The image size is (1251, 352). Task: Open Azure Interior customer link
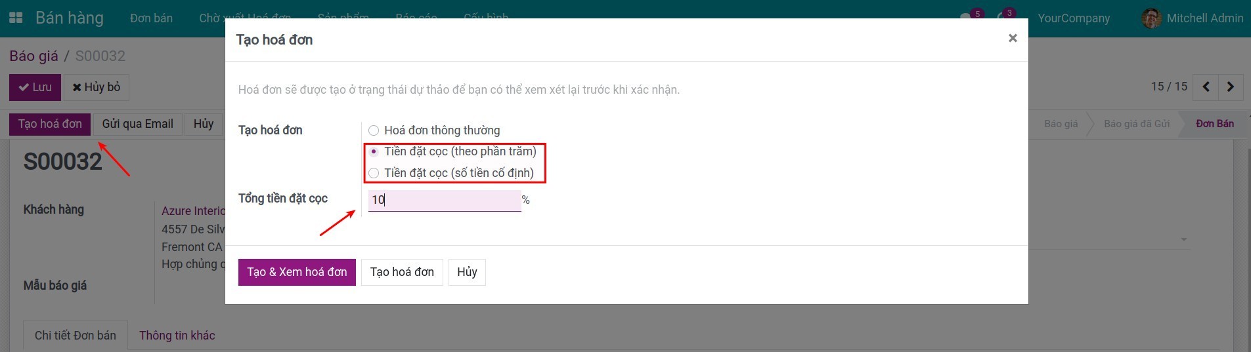pyautogui.click(x=193, y=211)
